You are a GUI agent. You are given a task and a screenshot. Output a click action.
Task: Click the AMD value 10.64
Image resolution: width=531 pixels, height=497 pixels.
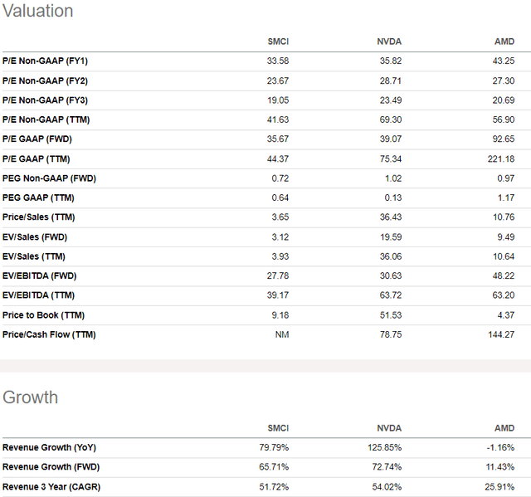tap(504, 256)
